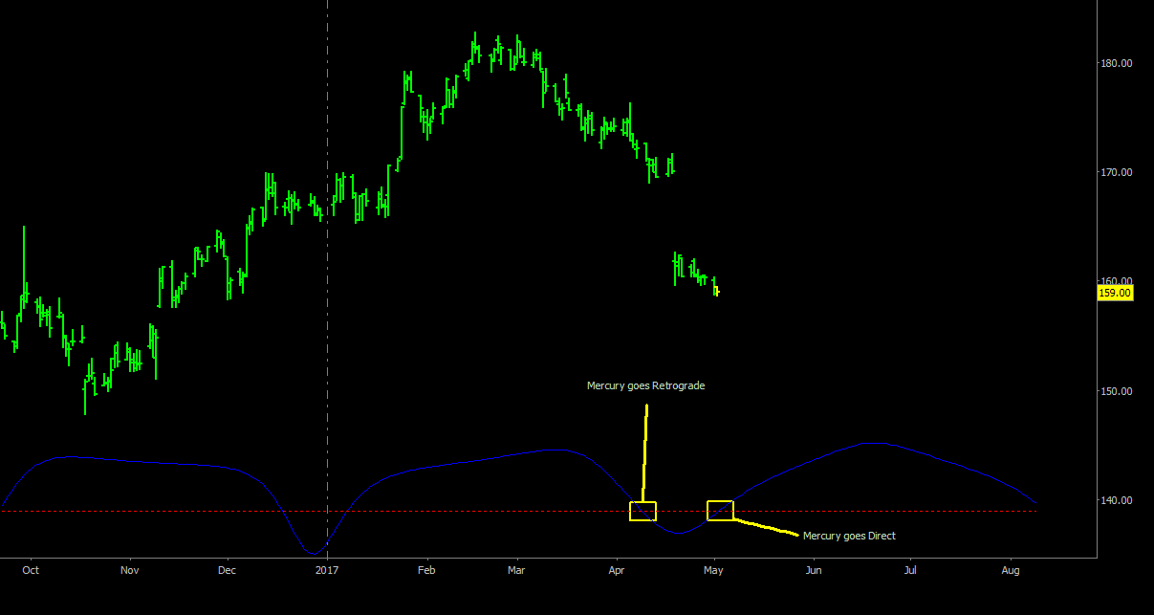The height and width of the screenshot is (615, 1154).
Task: Click the yellow 159.00 current price tag
Action: [1116, 293]
